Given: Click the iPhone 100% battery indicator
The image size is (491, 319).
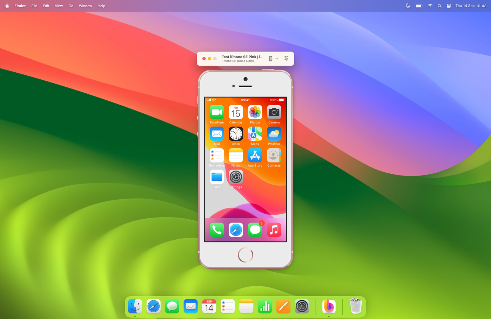Looking at the screenshot, I should point(277,100).
